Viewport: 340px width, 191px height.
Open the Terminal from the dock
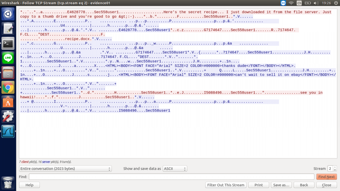tap(8, 43)
